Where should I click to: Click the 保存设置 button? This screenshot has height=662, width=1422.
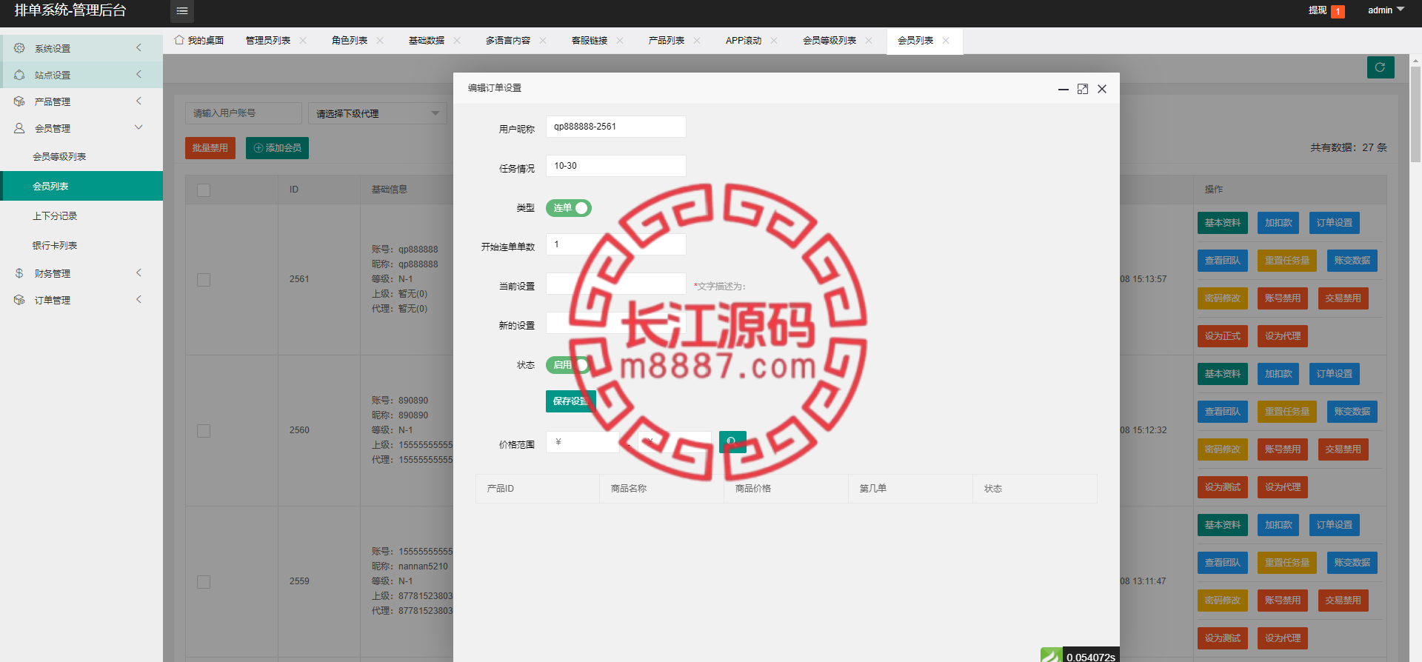coord(571,401)
